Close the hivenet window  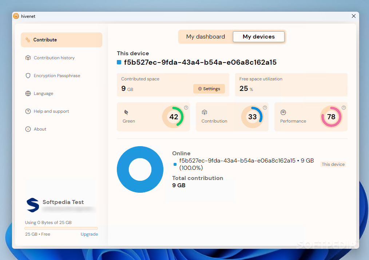(353, 16)
